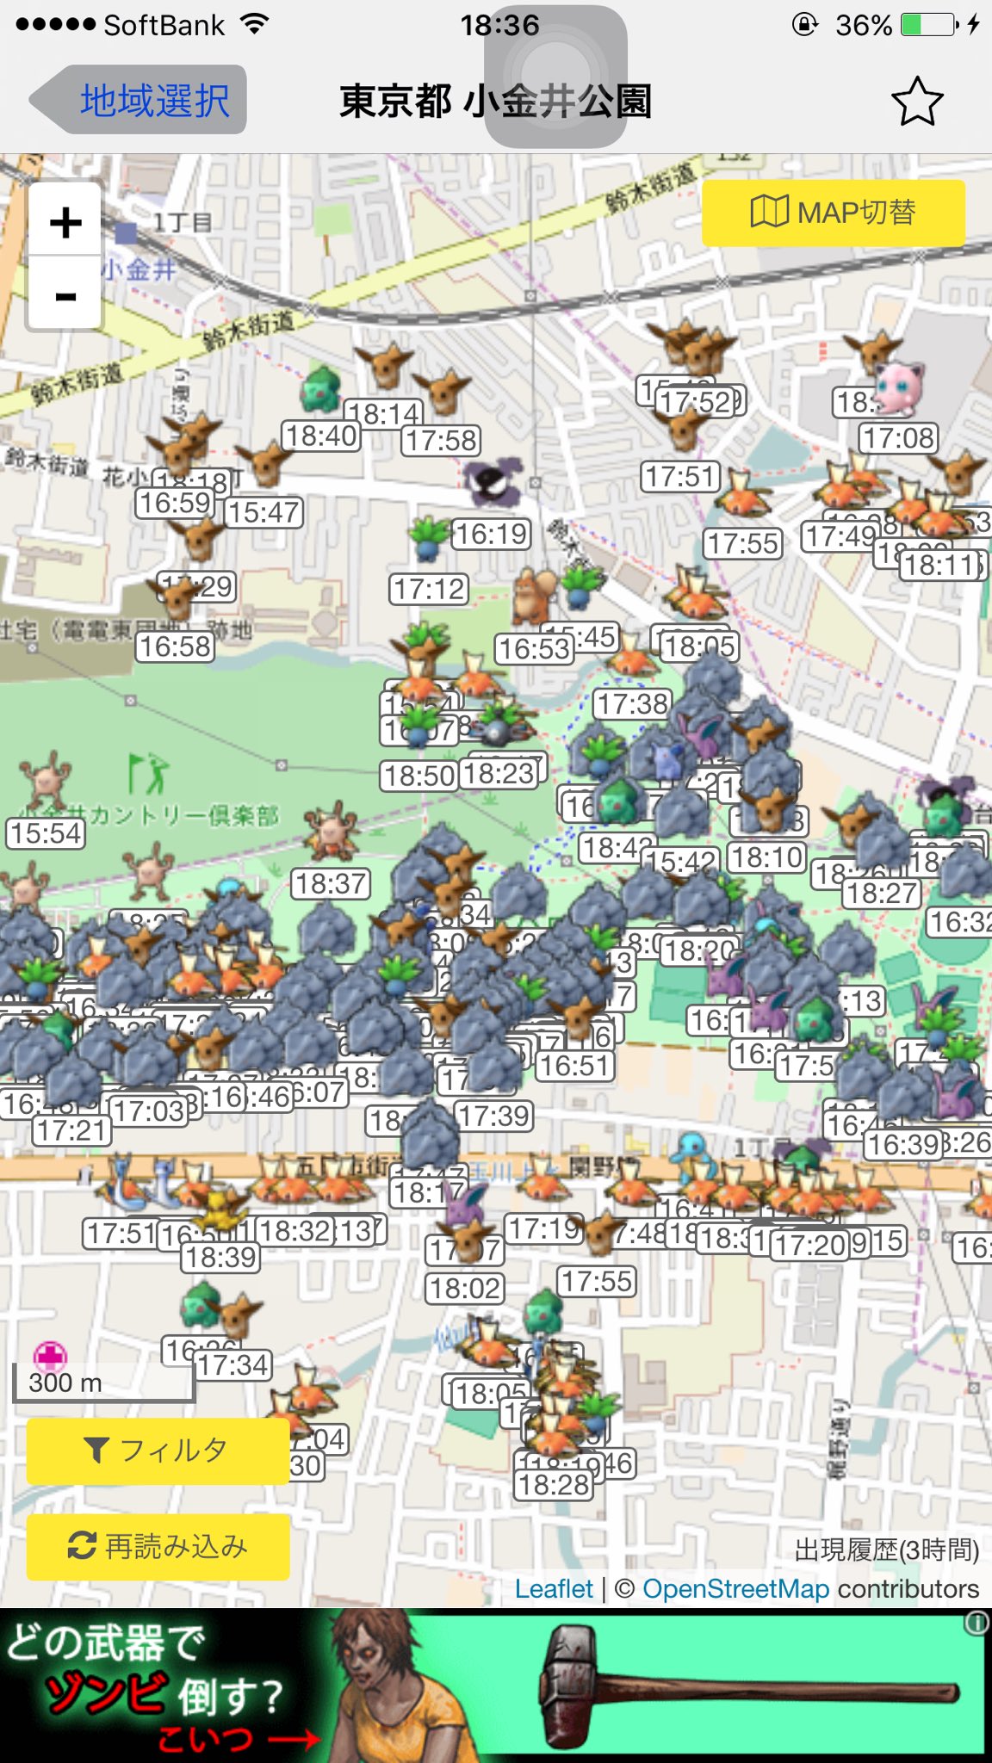Tap the Eevee marker labeled 15:47
The width and height of the screenshot is (992, 1763).
tap(263, 463)
